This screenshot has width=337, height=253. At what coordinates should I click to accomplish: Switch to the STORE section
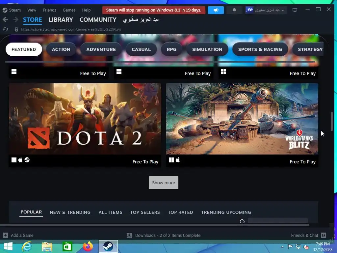pos(33,20)
